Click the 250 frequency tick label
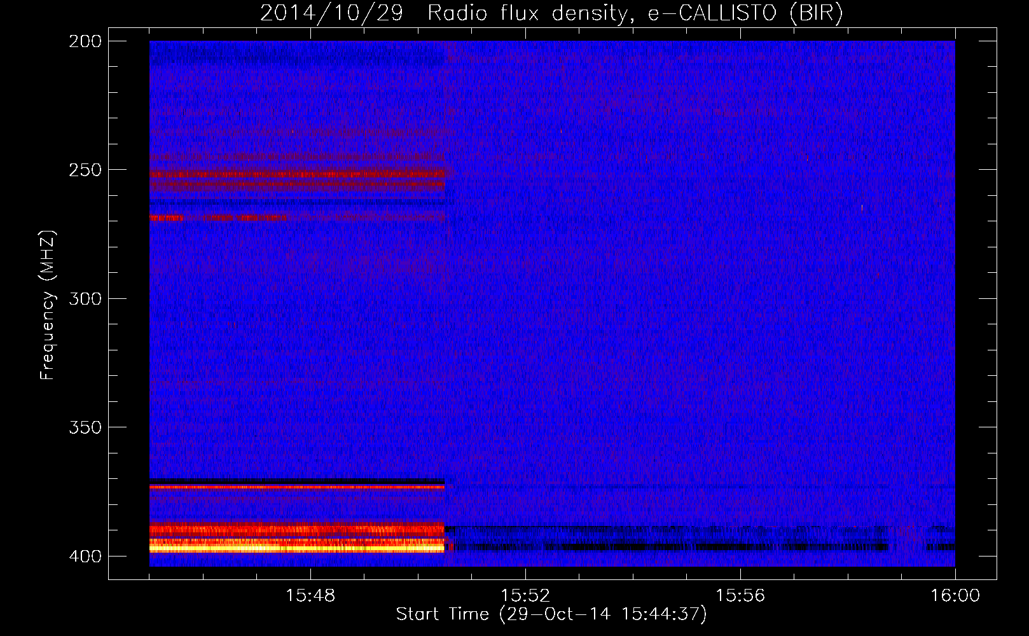Screen dimensions: 1029x636 click(85, 170)
